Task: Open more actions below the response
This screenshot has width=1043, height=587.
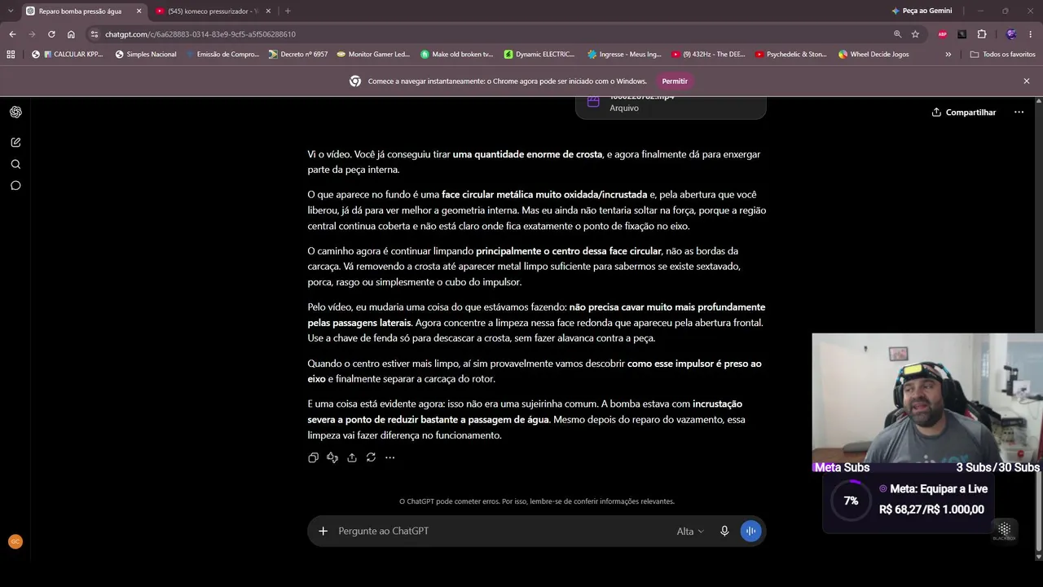Action: click(x=389, y=457)
